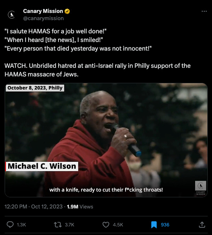
Task: Click the October 8, 2023, Philly video label
Action: pyautogui.click(x=35, y=88)
